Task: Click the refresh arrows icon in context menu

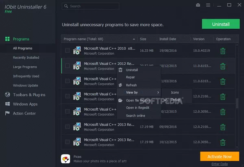Action: 120,85
